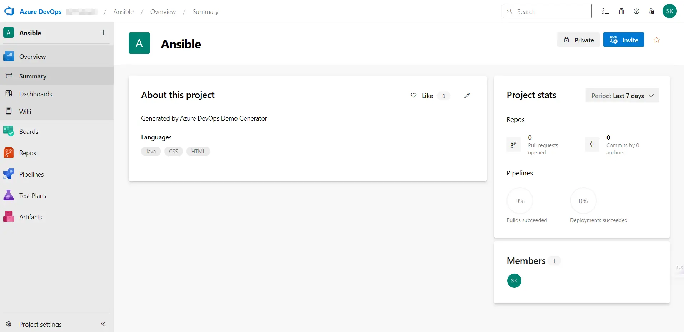
Task: Click the pencil edit icon in About
Action: point(467,96)
